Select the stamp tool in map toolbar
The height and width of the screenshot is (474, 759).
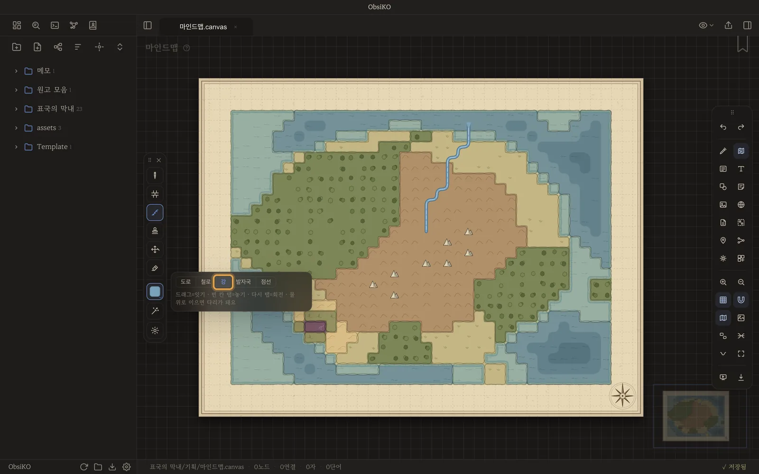tap(155, 231)
